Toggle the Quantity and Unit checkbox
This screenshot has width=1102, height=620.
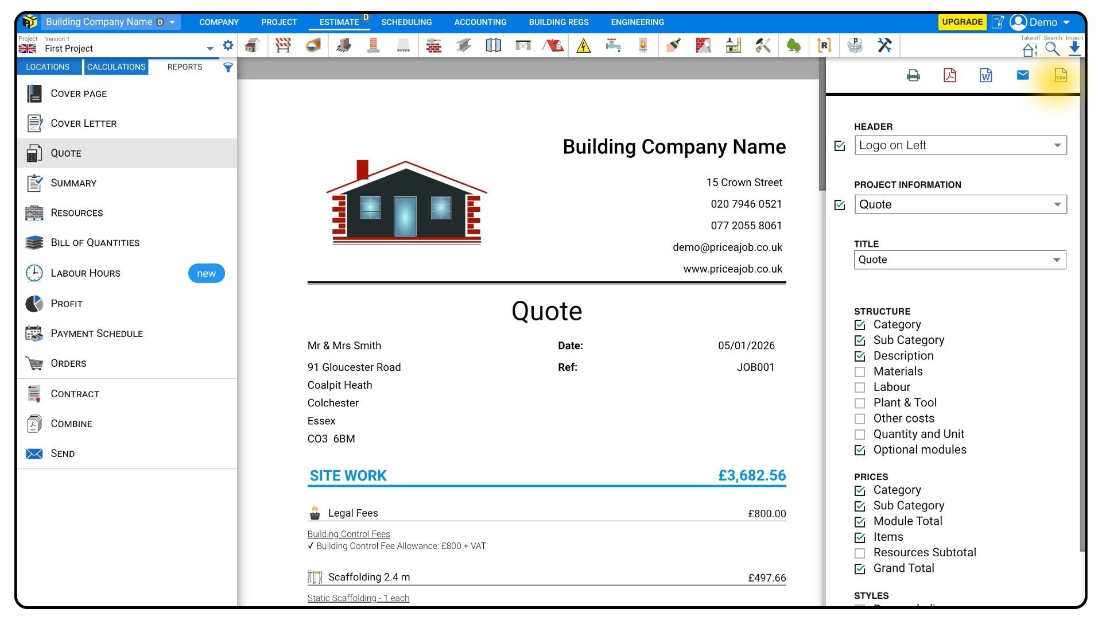pos(860,435)
